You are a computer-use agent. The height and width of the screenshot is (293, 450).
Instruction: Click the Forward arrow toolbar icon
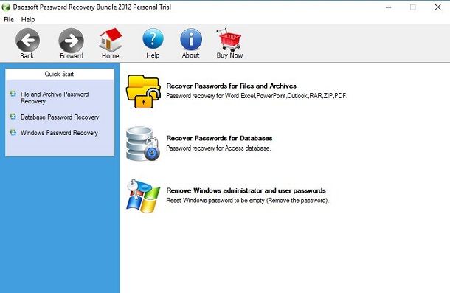71,40
